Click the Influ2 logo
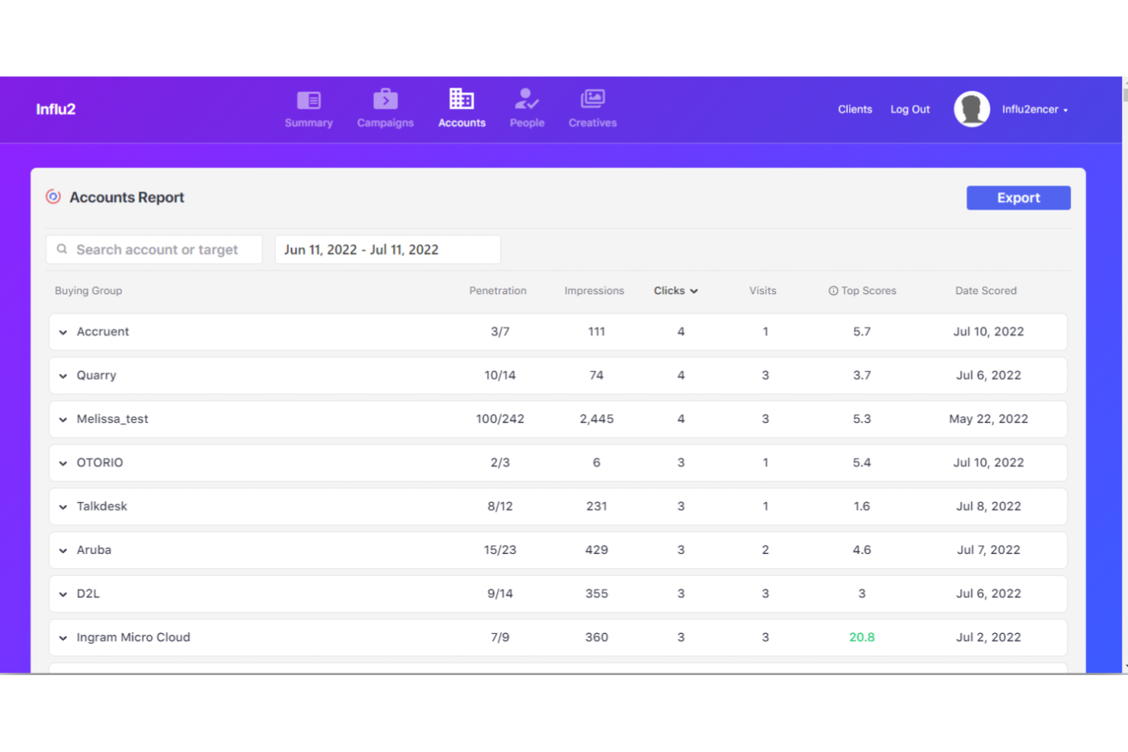 tap(56, 109)
